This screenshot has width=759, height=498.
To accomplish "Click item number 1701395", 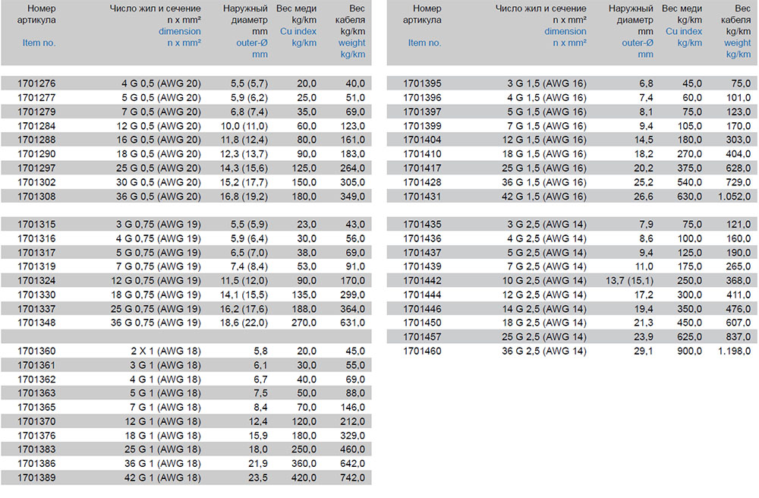I will 423,84.
